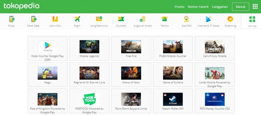Select the Hago voucher image
Image resolution: width=261 pixels, height=115 pixels.
(48, 73)
